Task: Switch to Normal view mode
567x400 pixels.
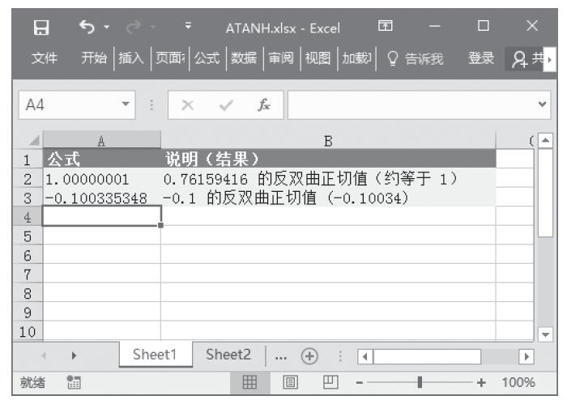Action: 252,382
